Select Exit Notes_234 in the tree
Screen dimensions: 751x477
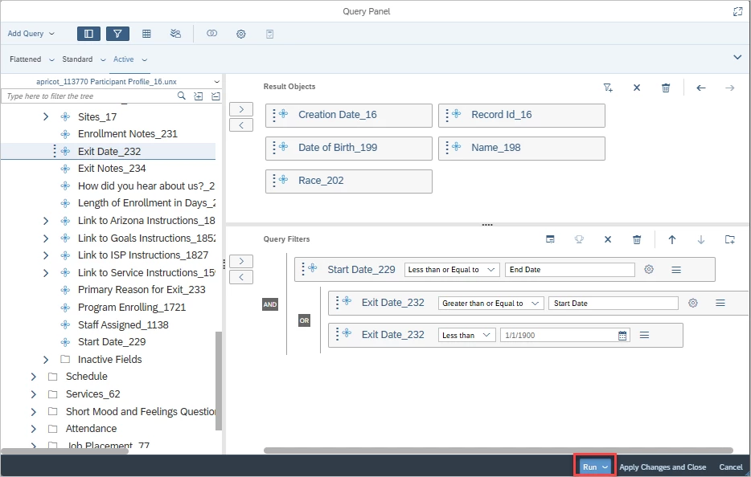point(112,169)
